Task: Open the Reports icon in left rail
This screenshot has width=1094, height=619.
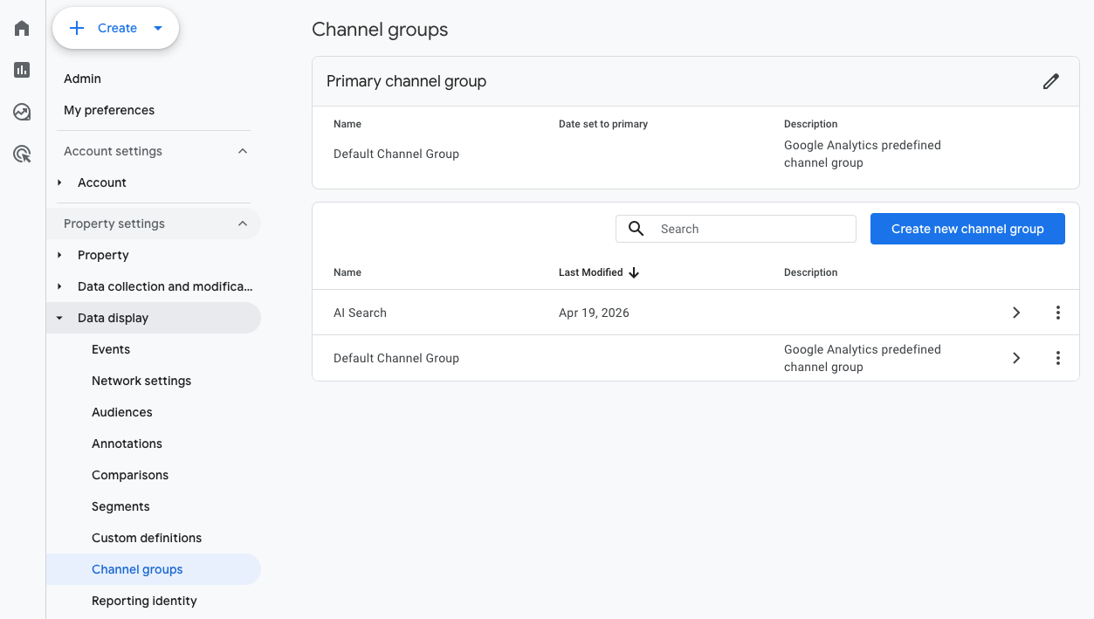Action: [21, 69]
